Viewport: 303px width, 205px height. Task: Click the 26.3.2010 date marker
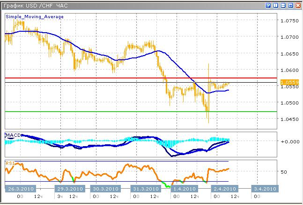point(20,189)
